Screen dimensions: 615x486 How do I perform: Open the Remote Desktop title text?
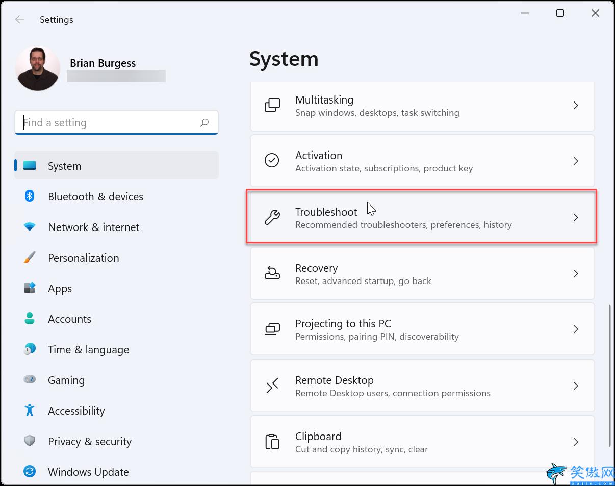[335, 380]
